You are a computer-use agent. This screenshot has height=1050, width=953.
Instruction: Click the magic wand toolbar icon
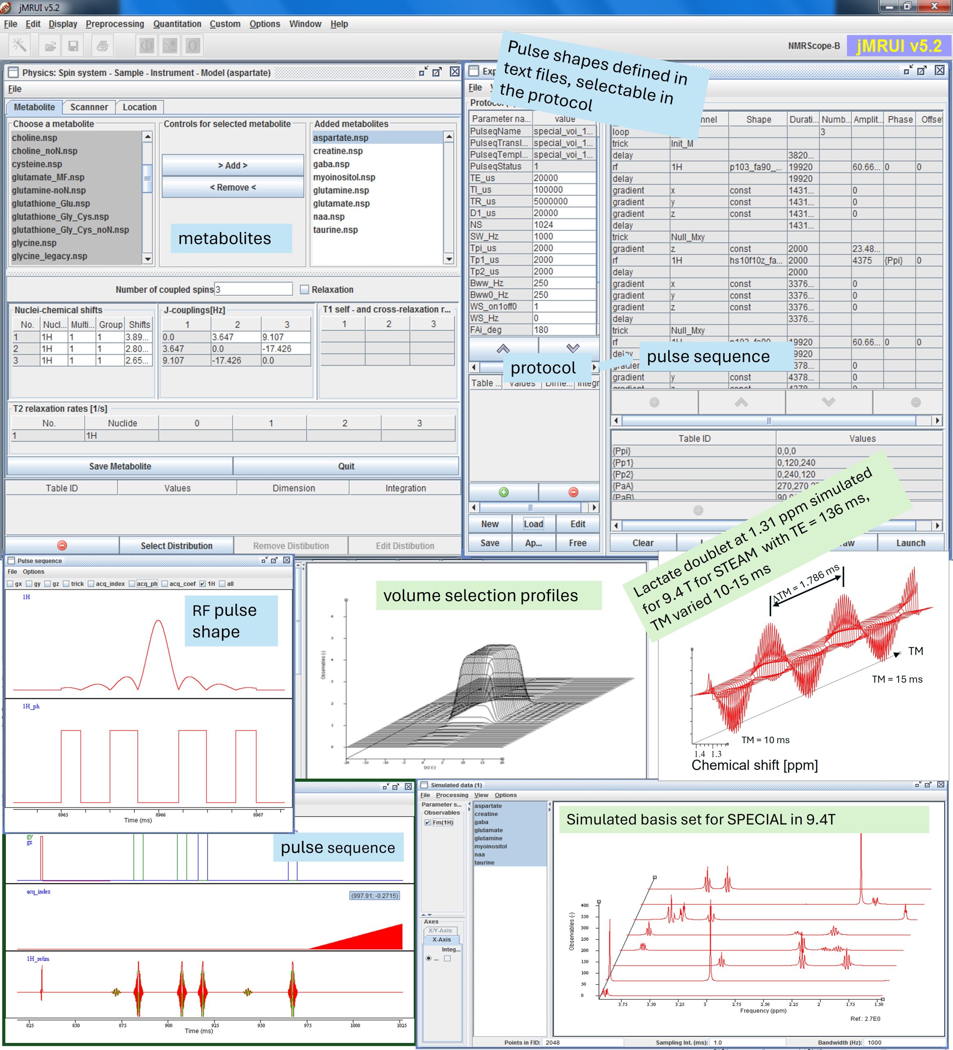point(20,46)
